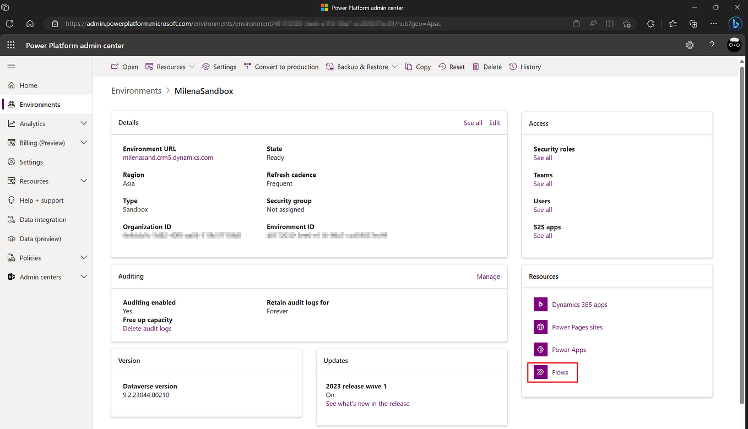Open browser collections icon
748x429 pixels.
(x=693, y=24)
